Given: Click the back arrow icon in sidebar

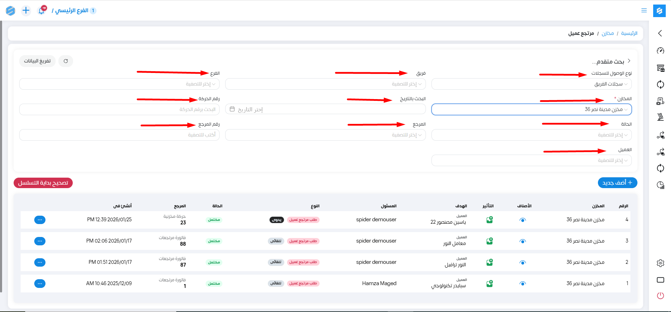Looking at the screenshot, I should pyautogui.click(x=660, y=33).
